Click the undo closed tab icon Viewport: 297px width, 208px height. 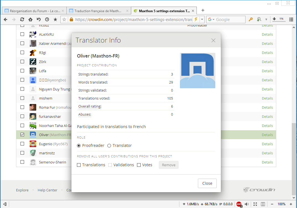[x=39, y=19]
